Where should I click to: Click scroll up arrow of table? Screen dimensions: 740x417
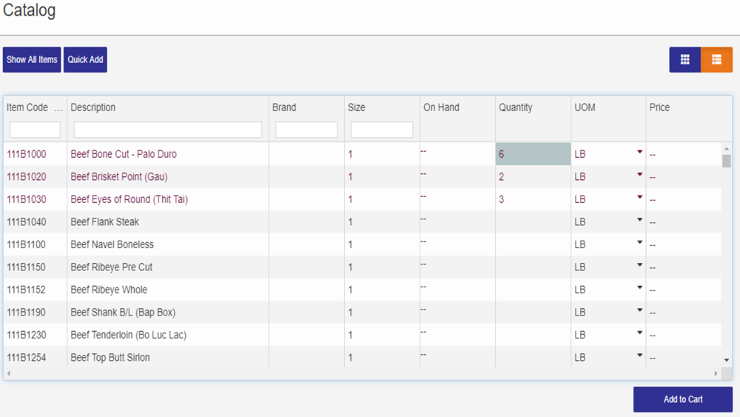point(727,149)
